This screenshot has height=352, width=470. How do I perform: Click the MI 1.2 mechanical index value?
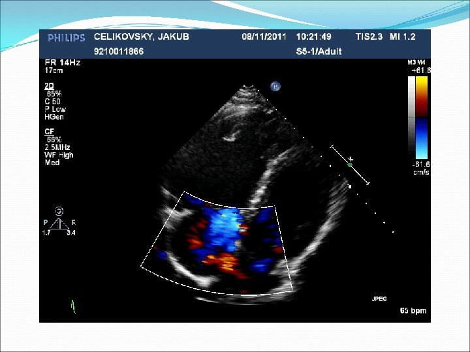point(403,37)
